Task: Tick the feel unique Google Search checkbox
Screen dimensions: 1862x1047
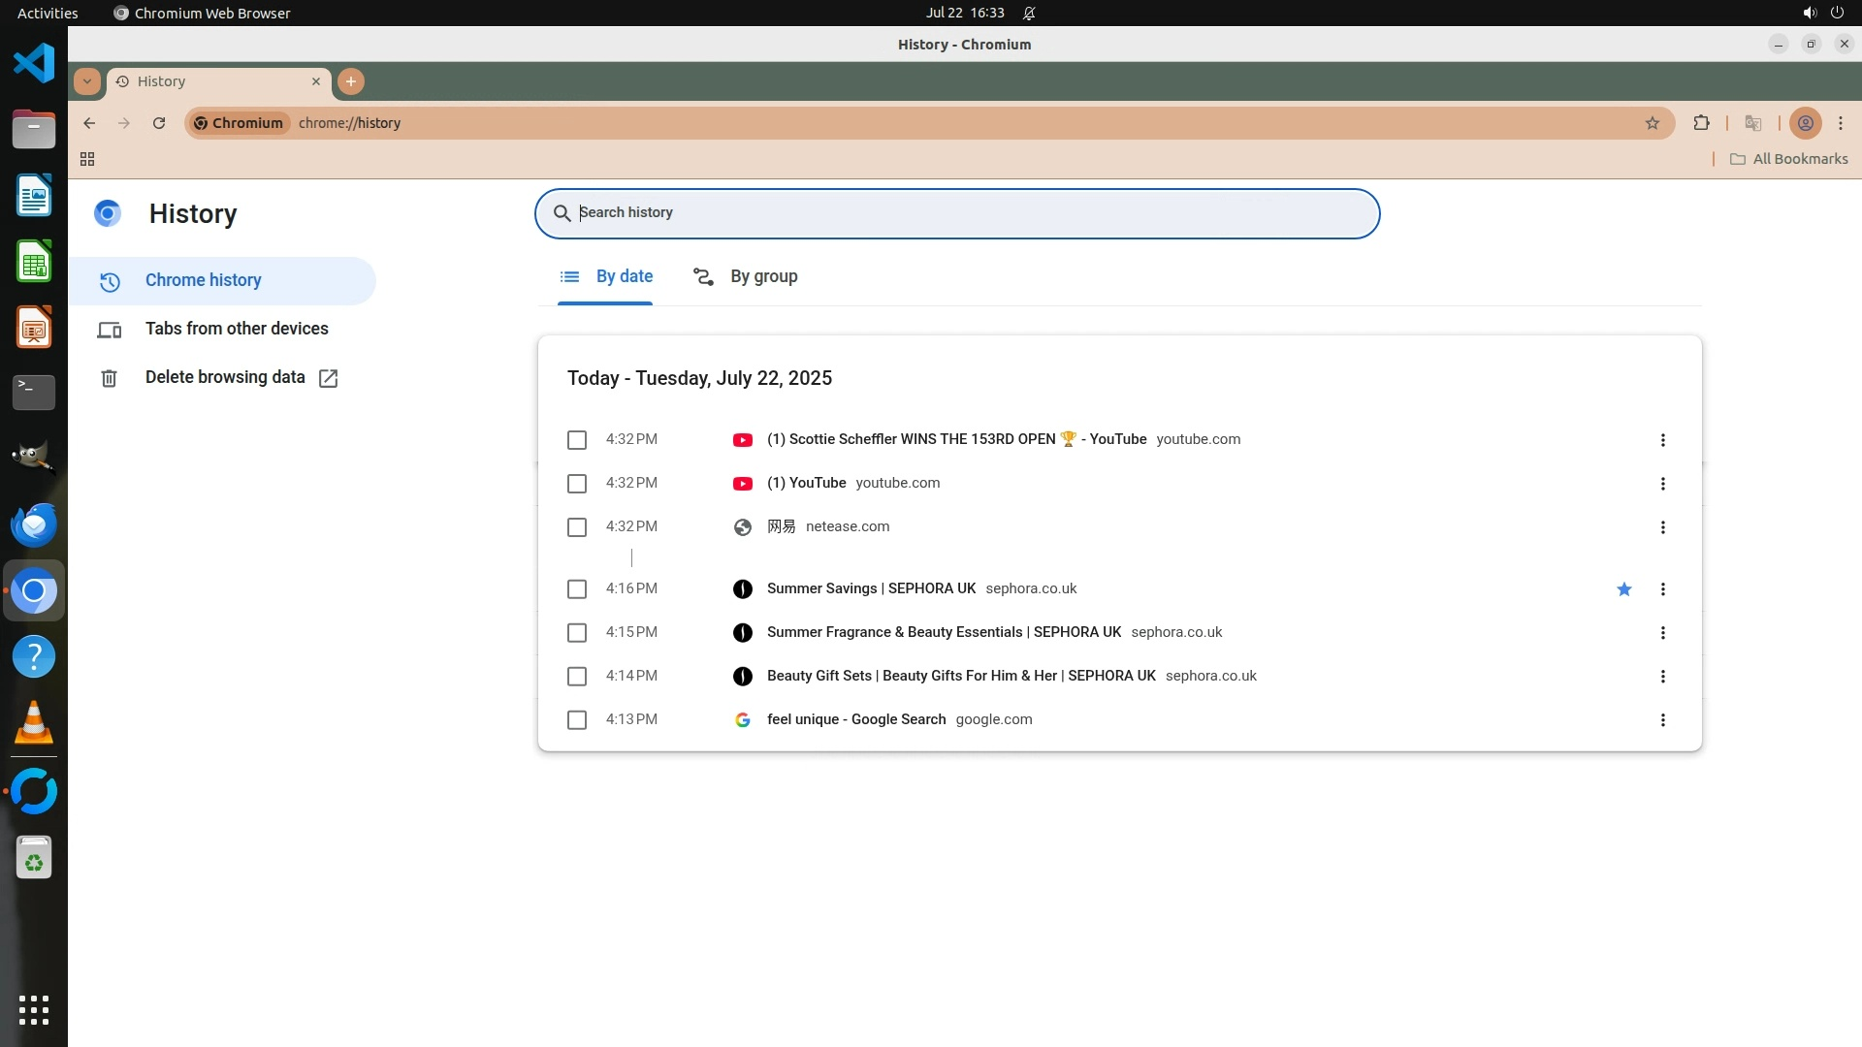Action: [577, 720]
